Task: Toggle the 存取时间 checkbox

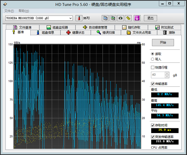Action: [153, 125]
